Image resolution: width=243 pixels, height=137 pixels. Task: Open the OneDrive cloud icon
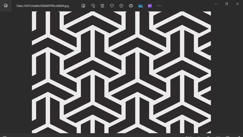pos(140,6)
